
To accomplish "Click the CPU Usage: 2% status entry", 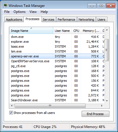I will 45,127.
